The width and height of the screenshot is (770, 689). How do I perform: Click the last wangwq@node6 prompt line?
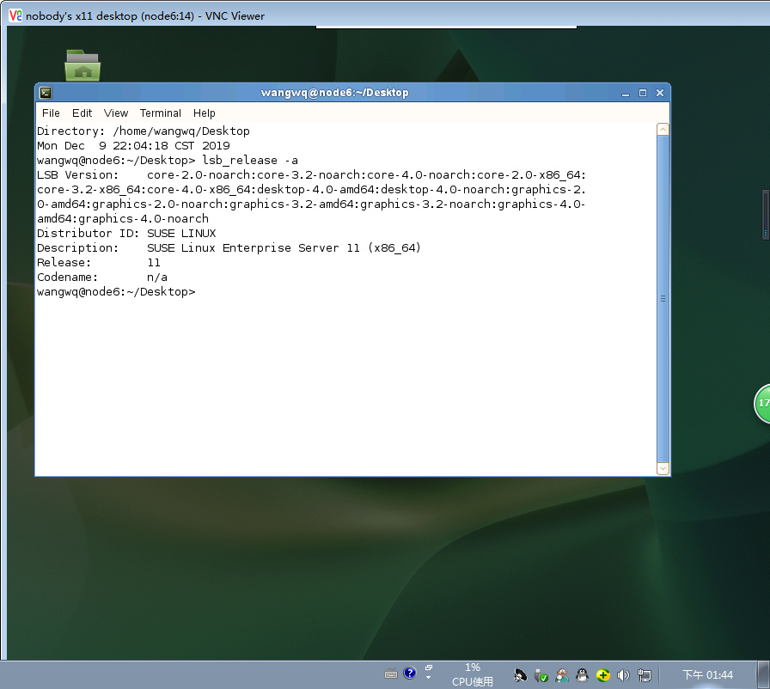(x=116, y=292)
